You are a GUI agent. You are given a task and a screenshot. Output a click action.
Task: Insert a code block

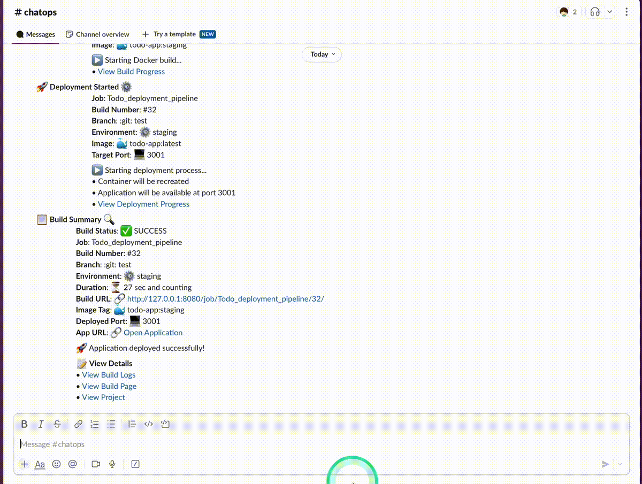coord(165,424)
